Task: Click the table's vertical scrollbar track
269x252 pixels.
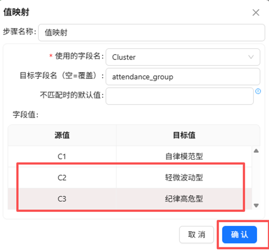Action: pos(256,178)
